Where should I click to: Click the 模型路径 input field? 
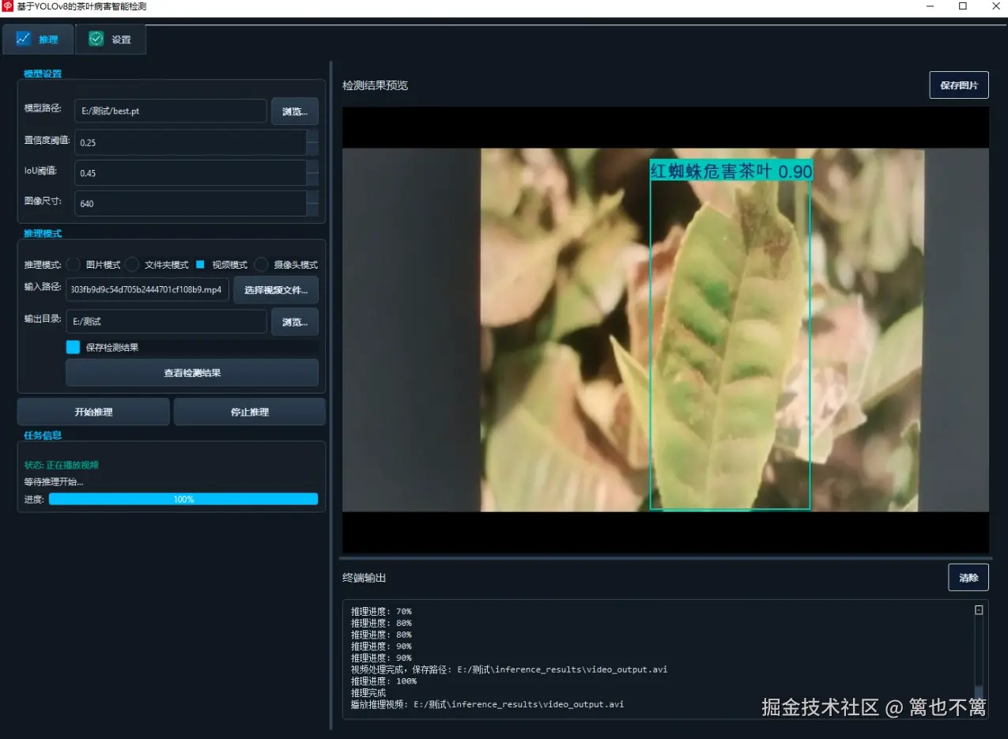(x=170, y=111)
